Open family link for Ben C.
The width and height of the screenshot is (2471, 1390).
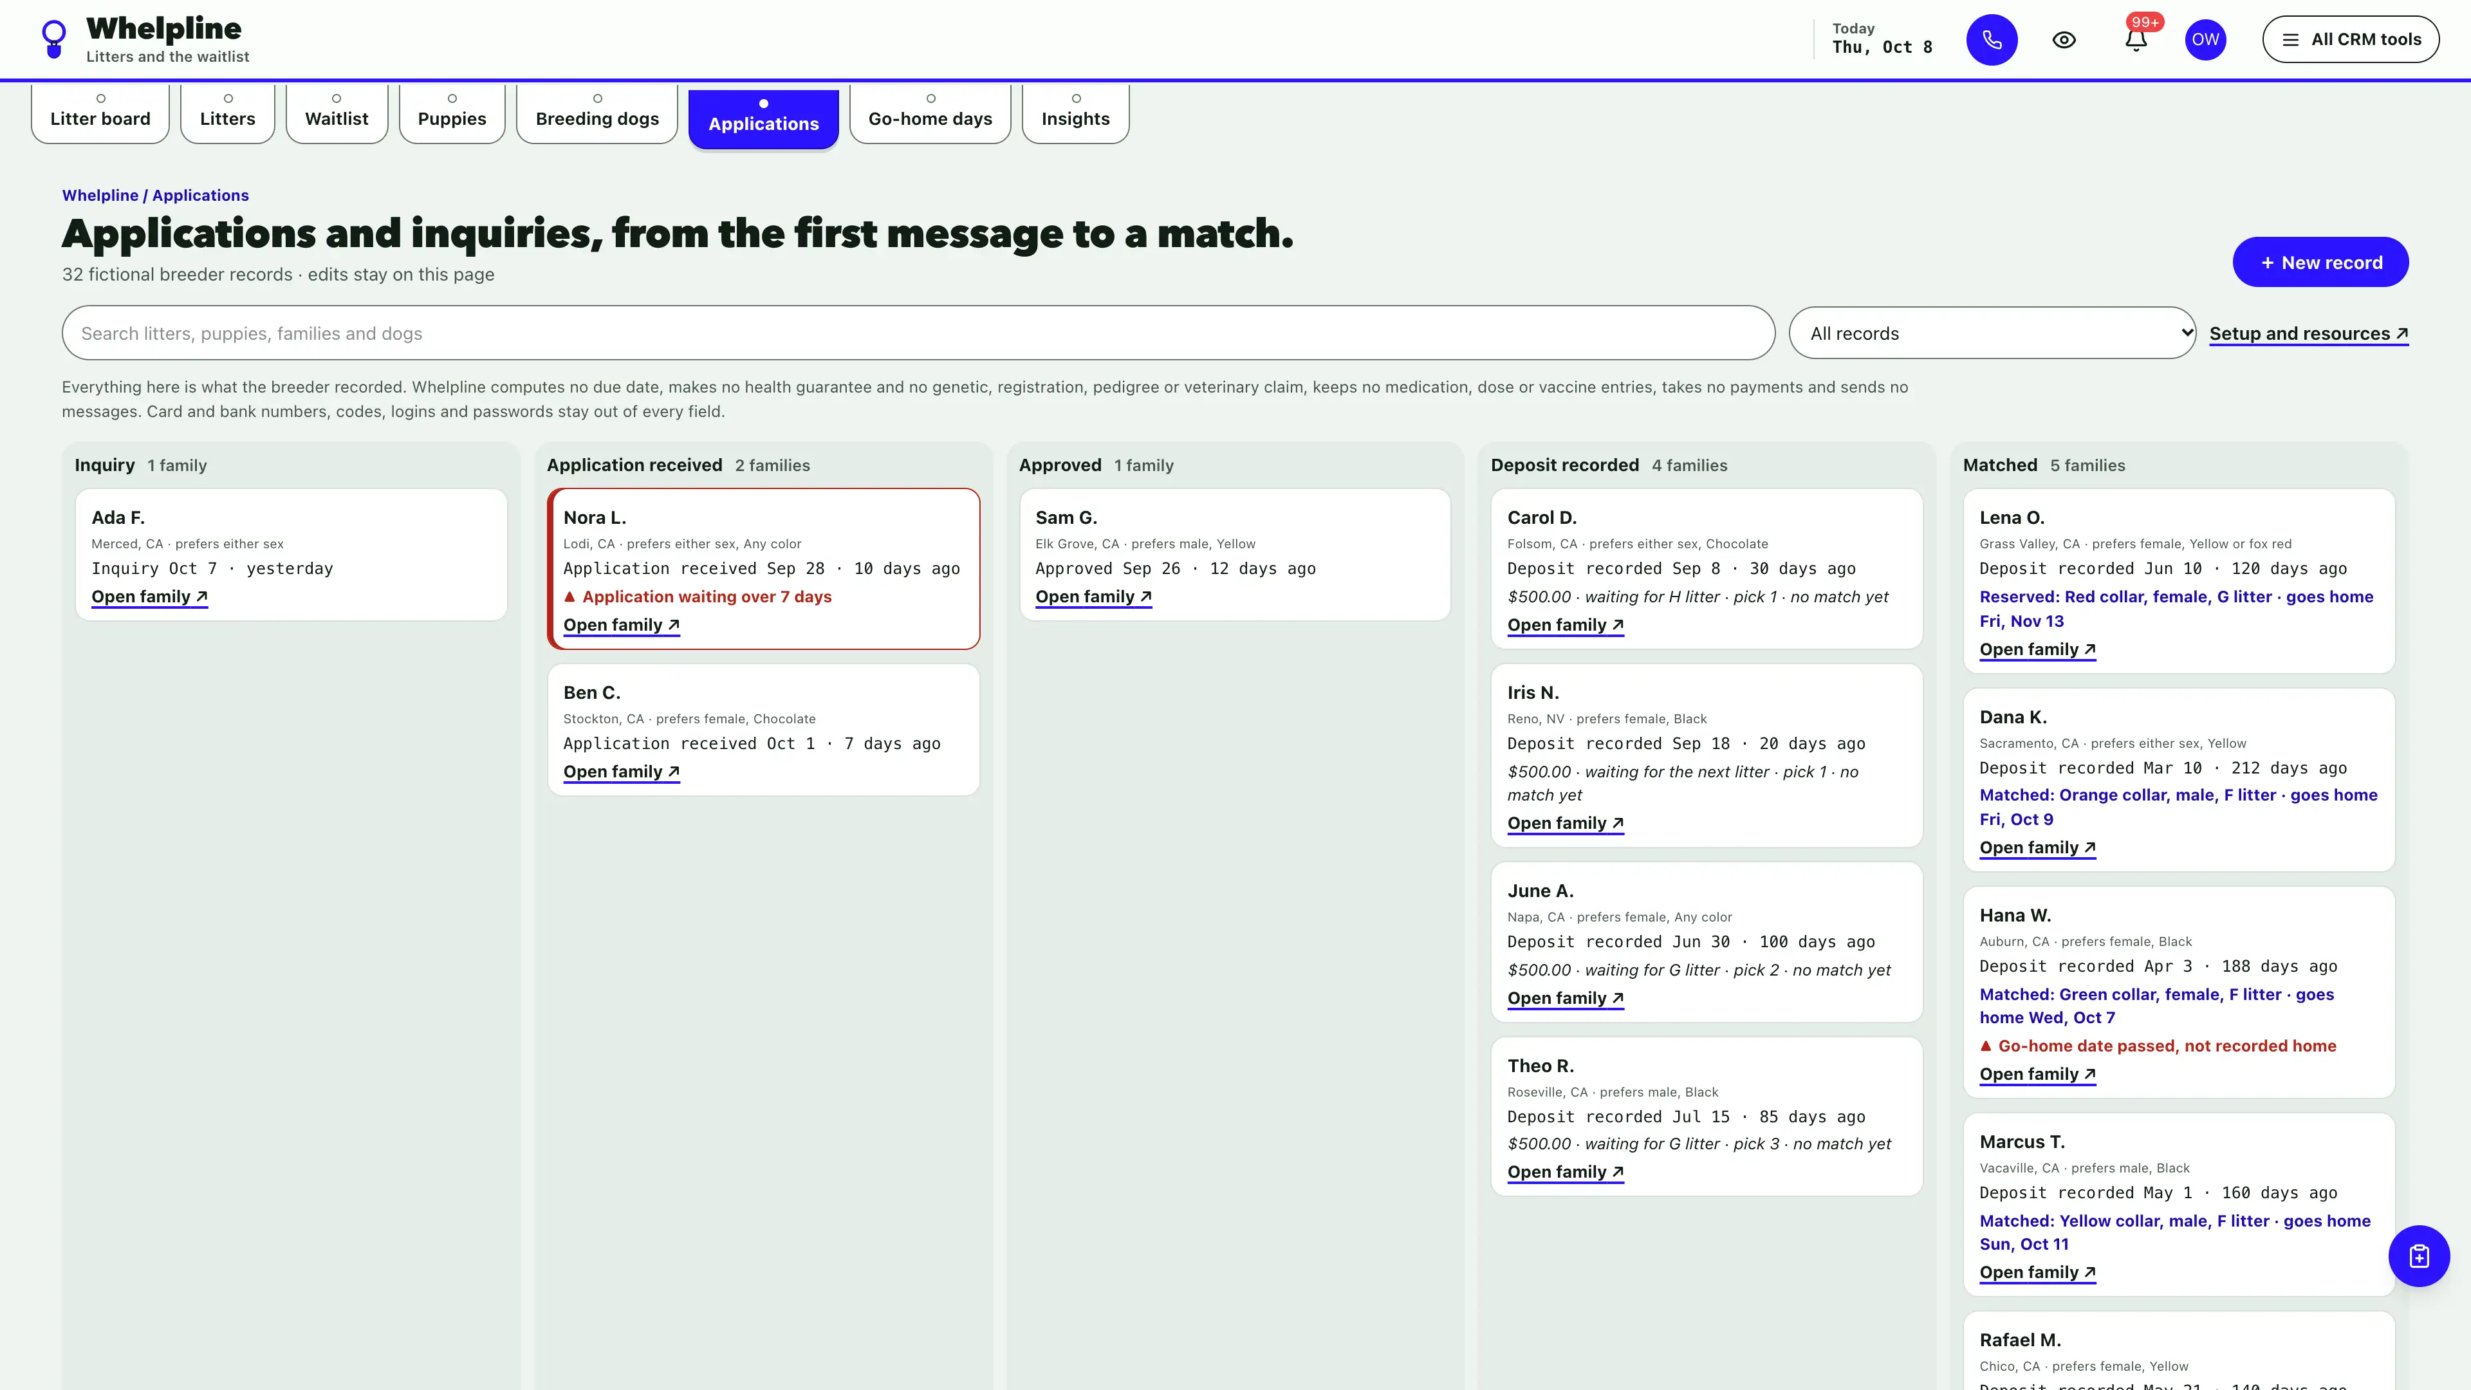pos(622,772)
